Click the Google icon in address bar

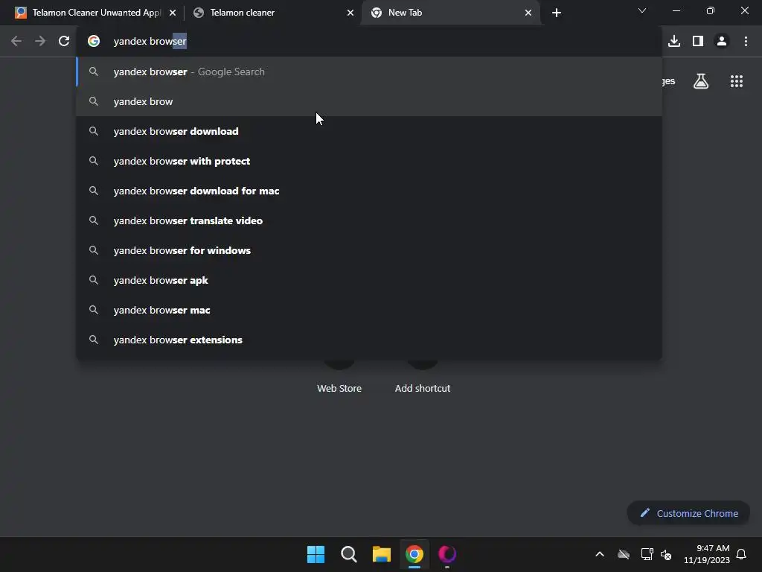[94, 42]
